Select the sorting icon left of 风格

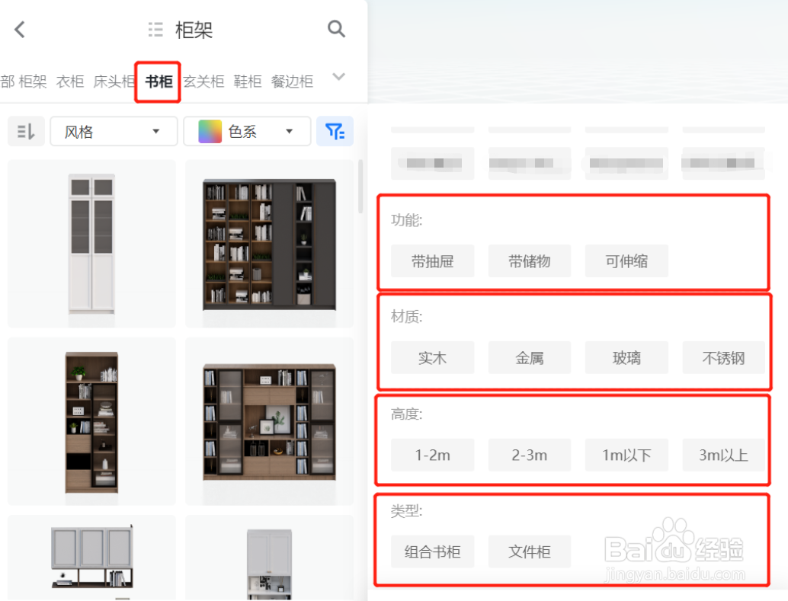click(26, 131)
